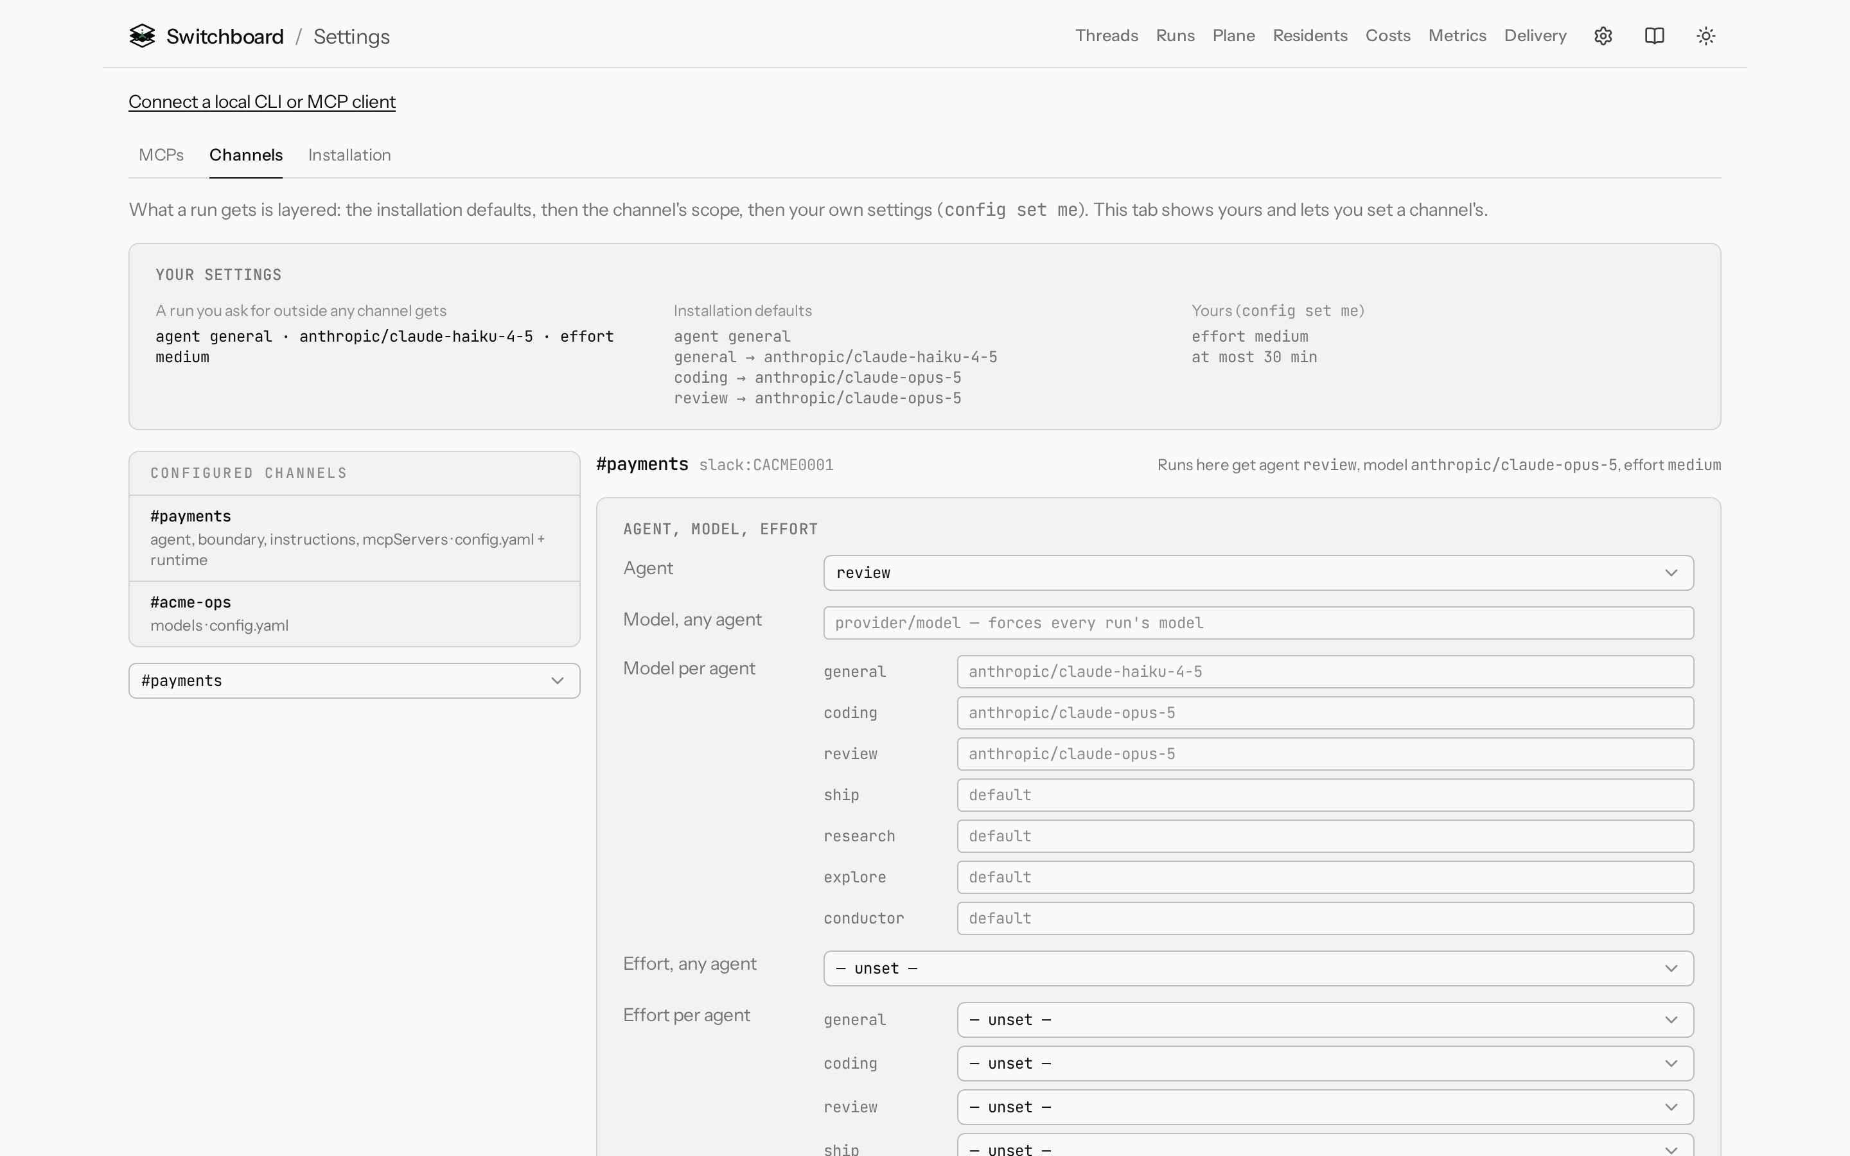Click the explore model per agent field
This screenshot has height=1156, width=1850.
pyautogui.click(x=1325, y=878)
